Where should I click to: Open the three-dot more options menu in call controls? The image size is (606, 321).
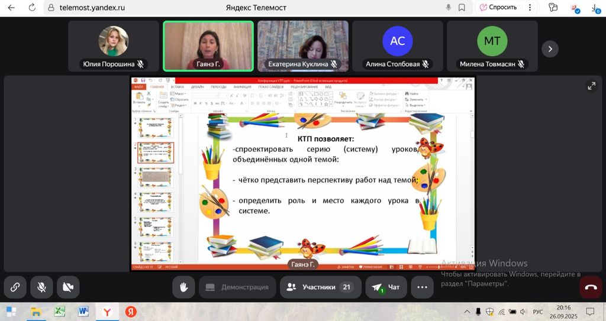pos(422,287)
